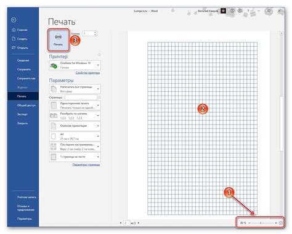Viewport: 292px width, 234px height.
Task: Increase the number of copies
Action: pos(95,32)
